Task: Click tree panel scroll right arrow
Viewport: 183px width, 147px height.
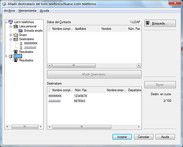Action: (41, 127)
